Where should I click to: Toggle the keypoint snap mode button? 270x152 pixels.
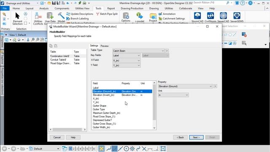[114, 149]
